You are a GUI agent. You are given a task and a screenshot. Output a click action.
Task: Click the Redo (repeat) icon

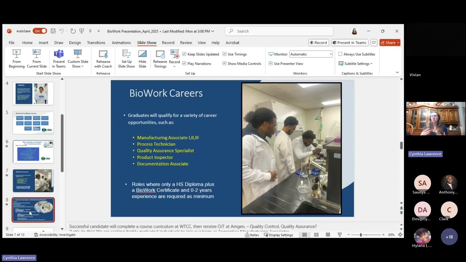[73, 31]
